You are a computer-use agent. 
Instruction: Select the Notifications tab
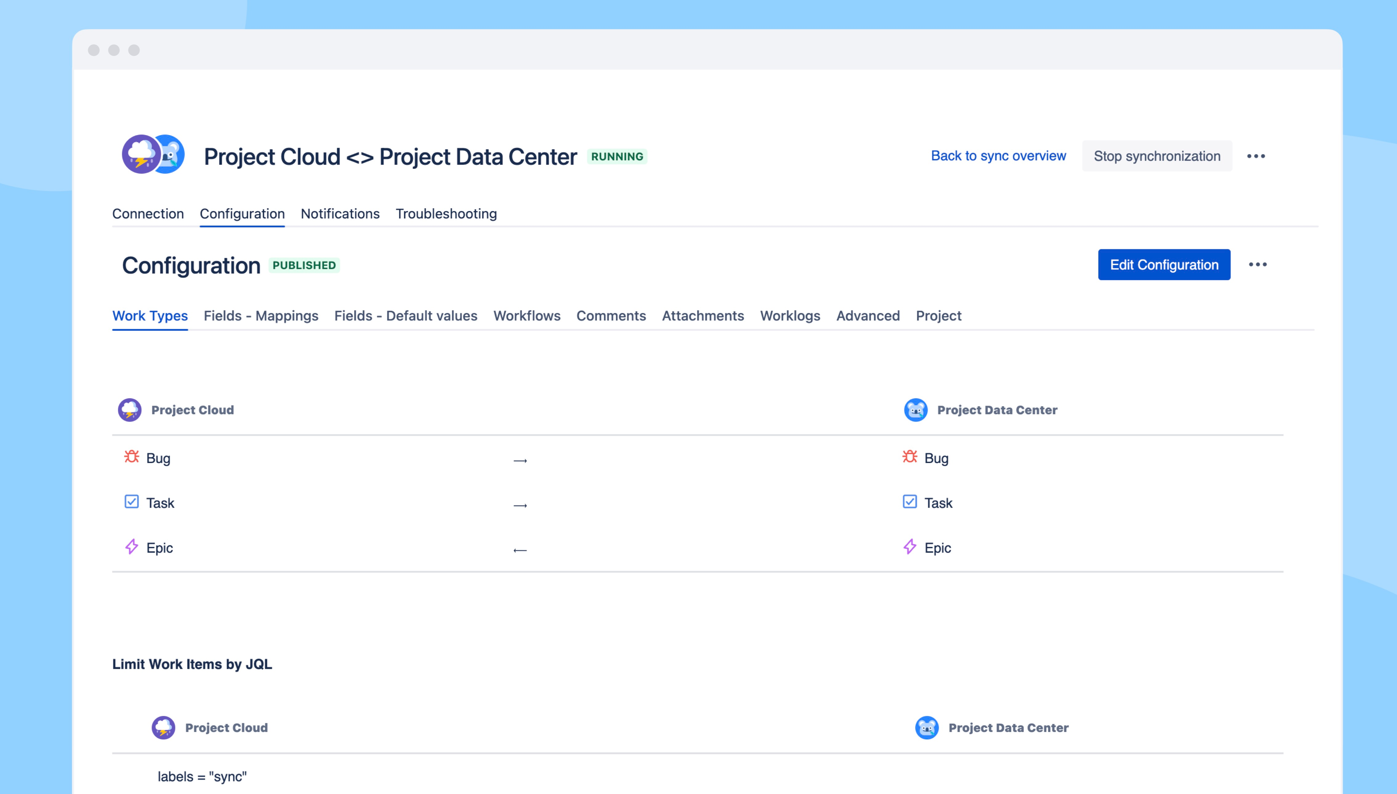(x=340, y=214)
